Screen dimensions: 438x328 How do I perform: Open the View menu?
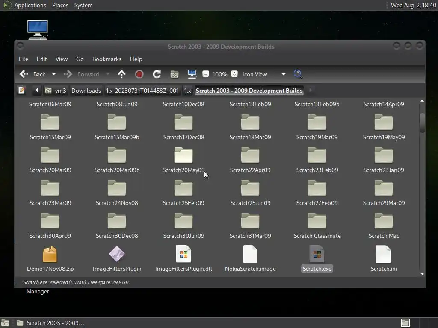pos(62,59)
